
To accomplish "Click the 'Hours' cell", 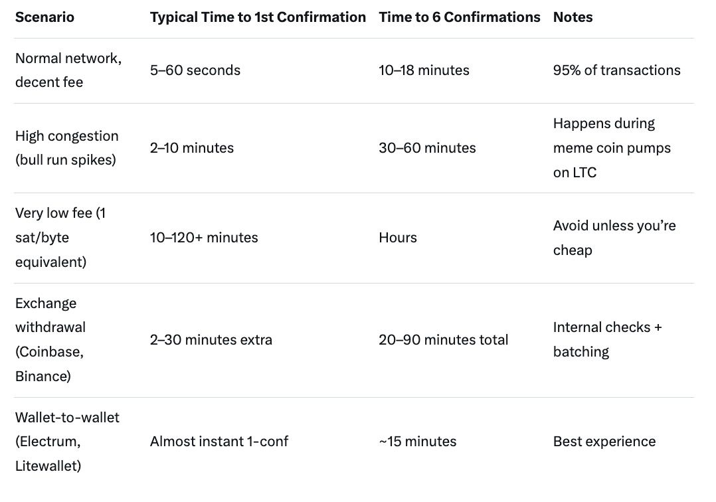I will [398, 238].
